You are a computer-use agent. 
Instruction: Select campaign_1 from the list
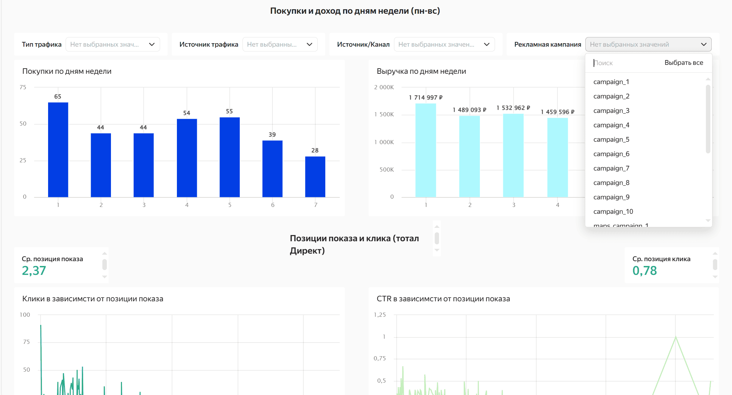pos(611,82)
